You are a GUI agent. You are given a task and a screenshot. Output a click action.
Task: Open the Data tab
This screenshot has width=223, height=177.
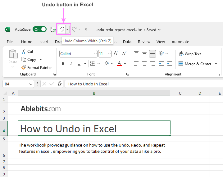point(127,42)
